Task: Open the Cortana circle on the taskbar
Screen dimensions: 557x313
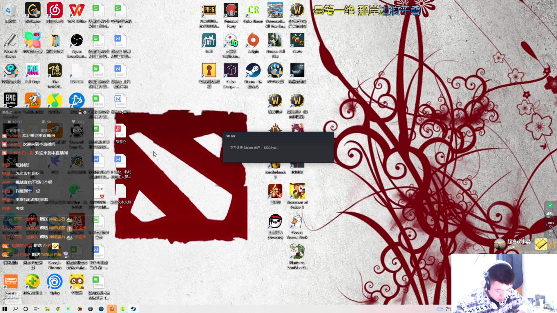Action: pyautogui.click(x=26, y=309)
